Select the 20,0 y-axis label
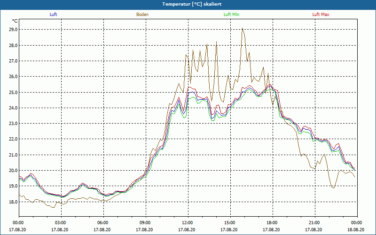 (x=13, y=171)
